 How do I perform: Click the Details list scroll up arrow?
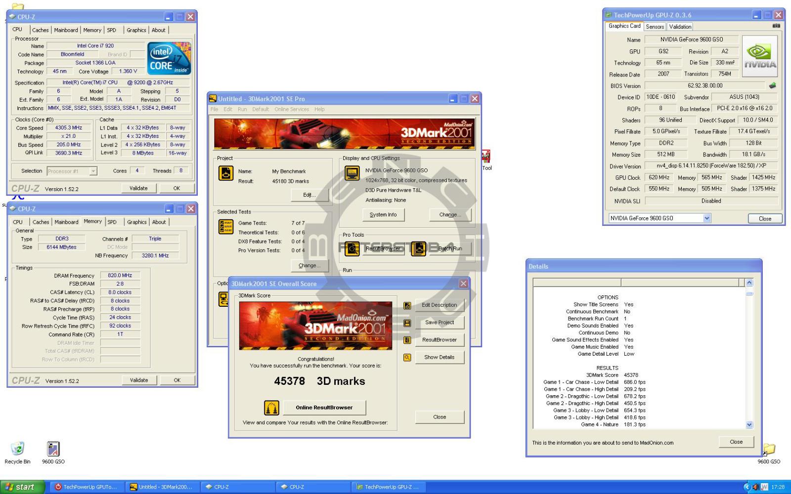coord(749,283)
